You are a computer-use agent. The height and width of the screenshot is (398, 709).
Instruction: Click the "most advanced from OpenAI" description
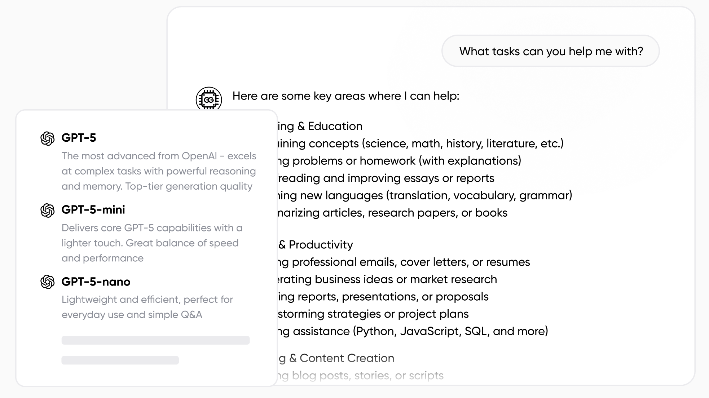(159, 171)
